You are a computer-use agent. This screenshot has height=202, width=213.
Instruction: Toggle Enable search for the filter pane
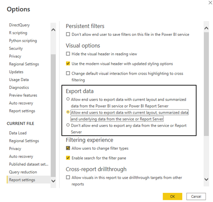pos(68,158)
